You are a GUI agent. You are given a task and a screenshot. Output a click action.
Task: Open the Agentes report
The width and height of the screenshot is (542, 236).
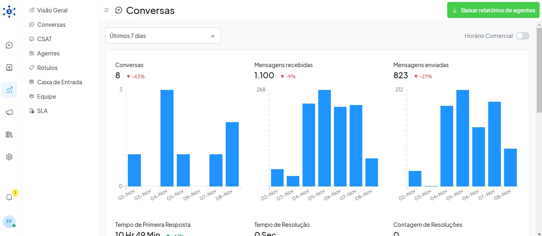tap(48, 54)
